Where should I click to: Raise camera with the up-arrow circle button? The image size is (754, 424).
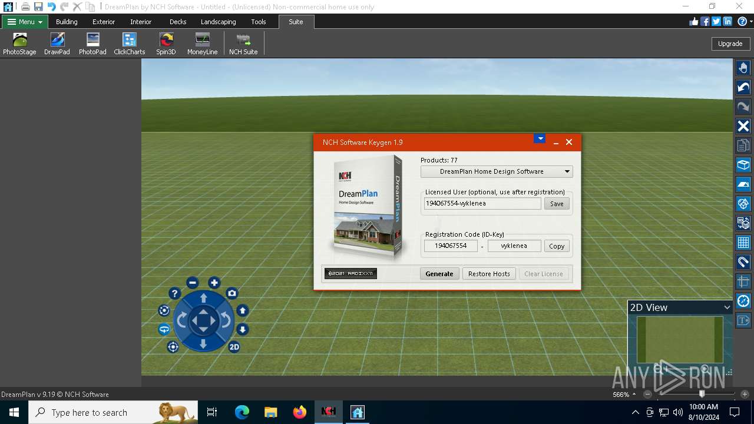243,310
